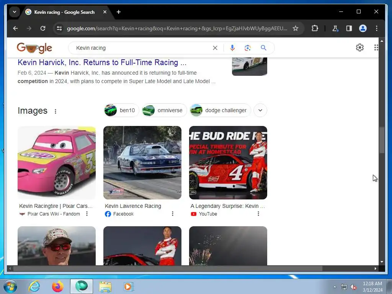Image resolution: width=392 pixels, height=294 pixels.
Task: Open image of man in cap and sunglasses
Action: (x=57, y=246)
